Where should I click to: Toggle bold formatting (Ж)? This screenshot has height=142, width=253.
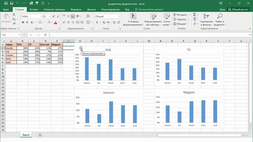coord(23,22)
